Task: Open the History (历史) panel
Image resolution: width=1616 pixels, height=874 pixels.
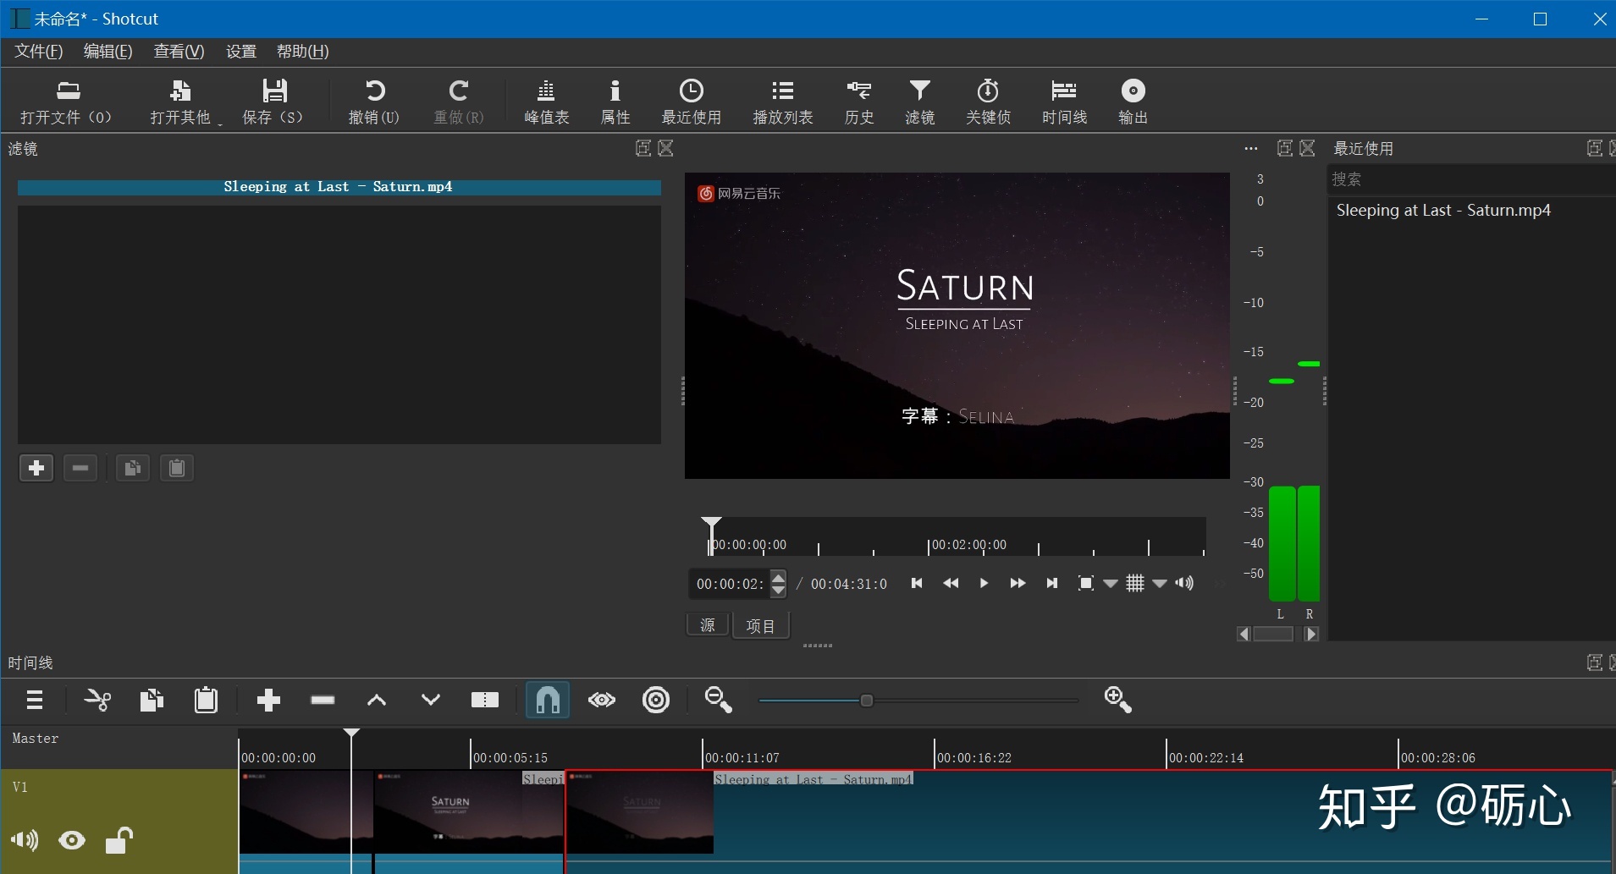Action: point(858,102)
